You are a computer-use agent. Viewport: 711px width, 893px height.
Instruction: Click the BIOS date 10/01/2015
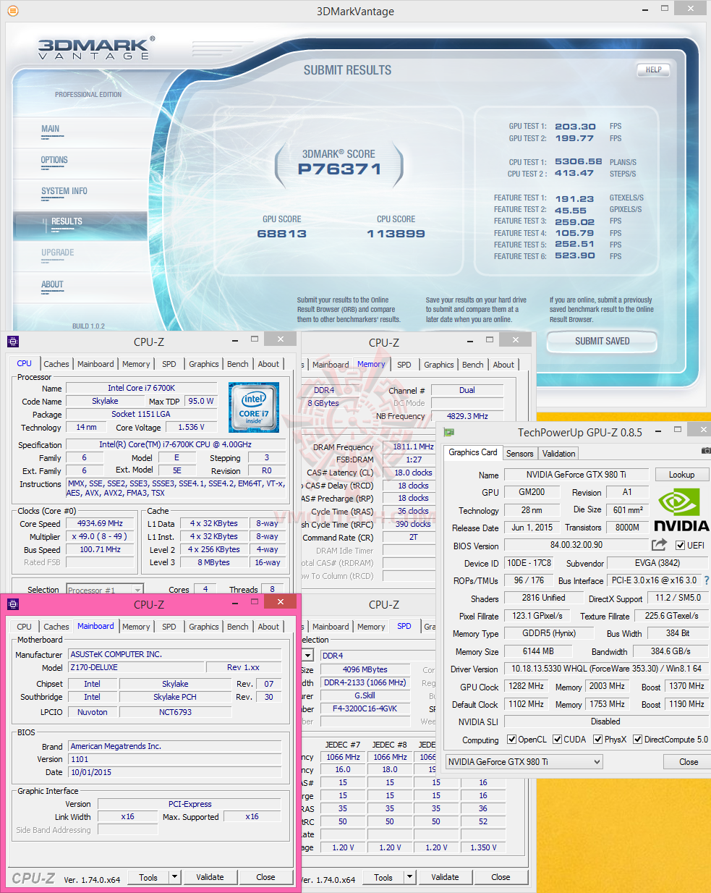(x=175, y=772)
